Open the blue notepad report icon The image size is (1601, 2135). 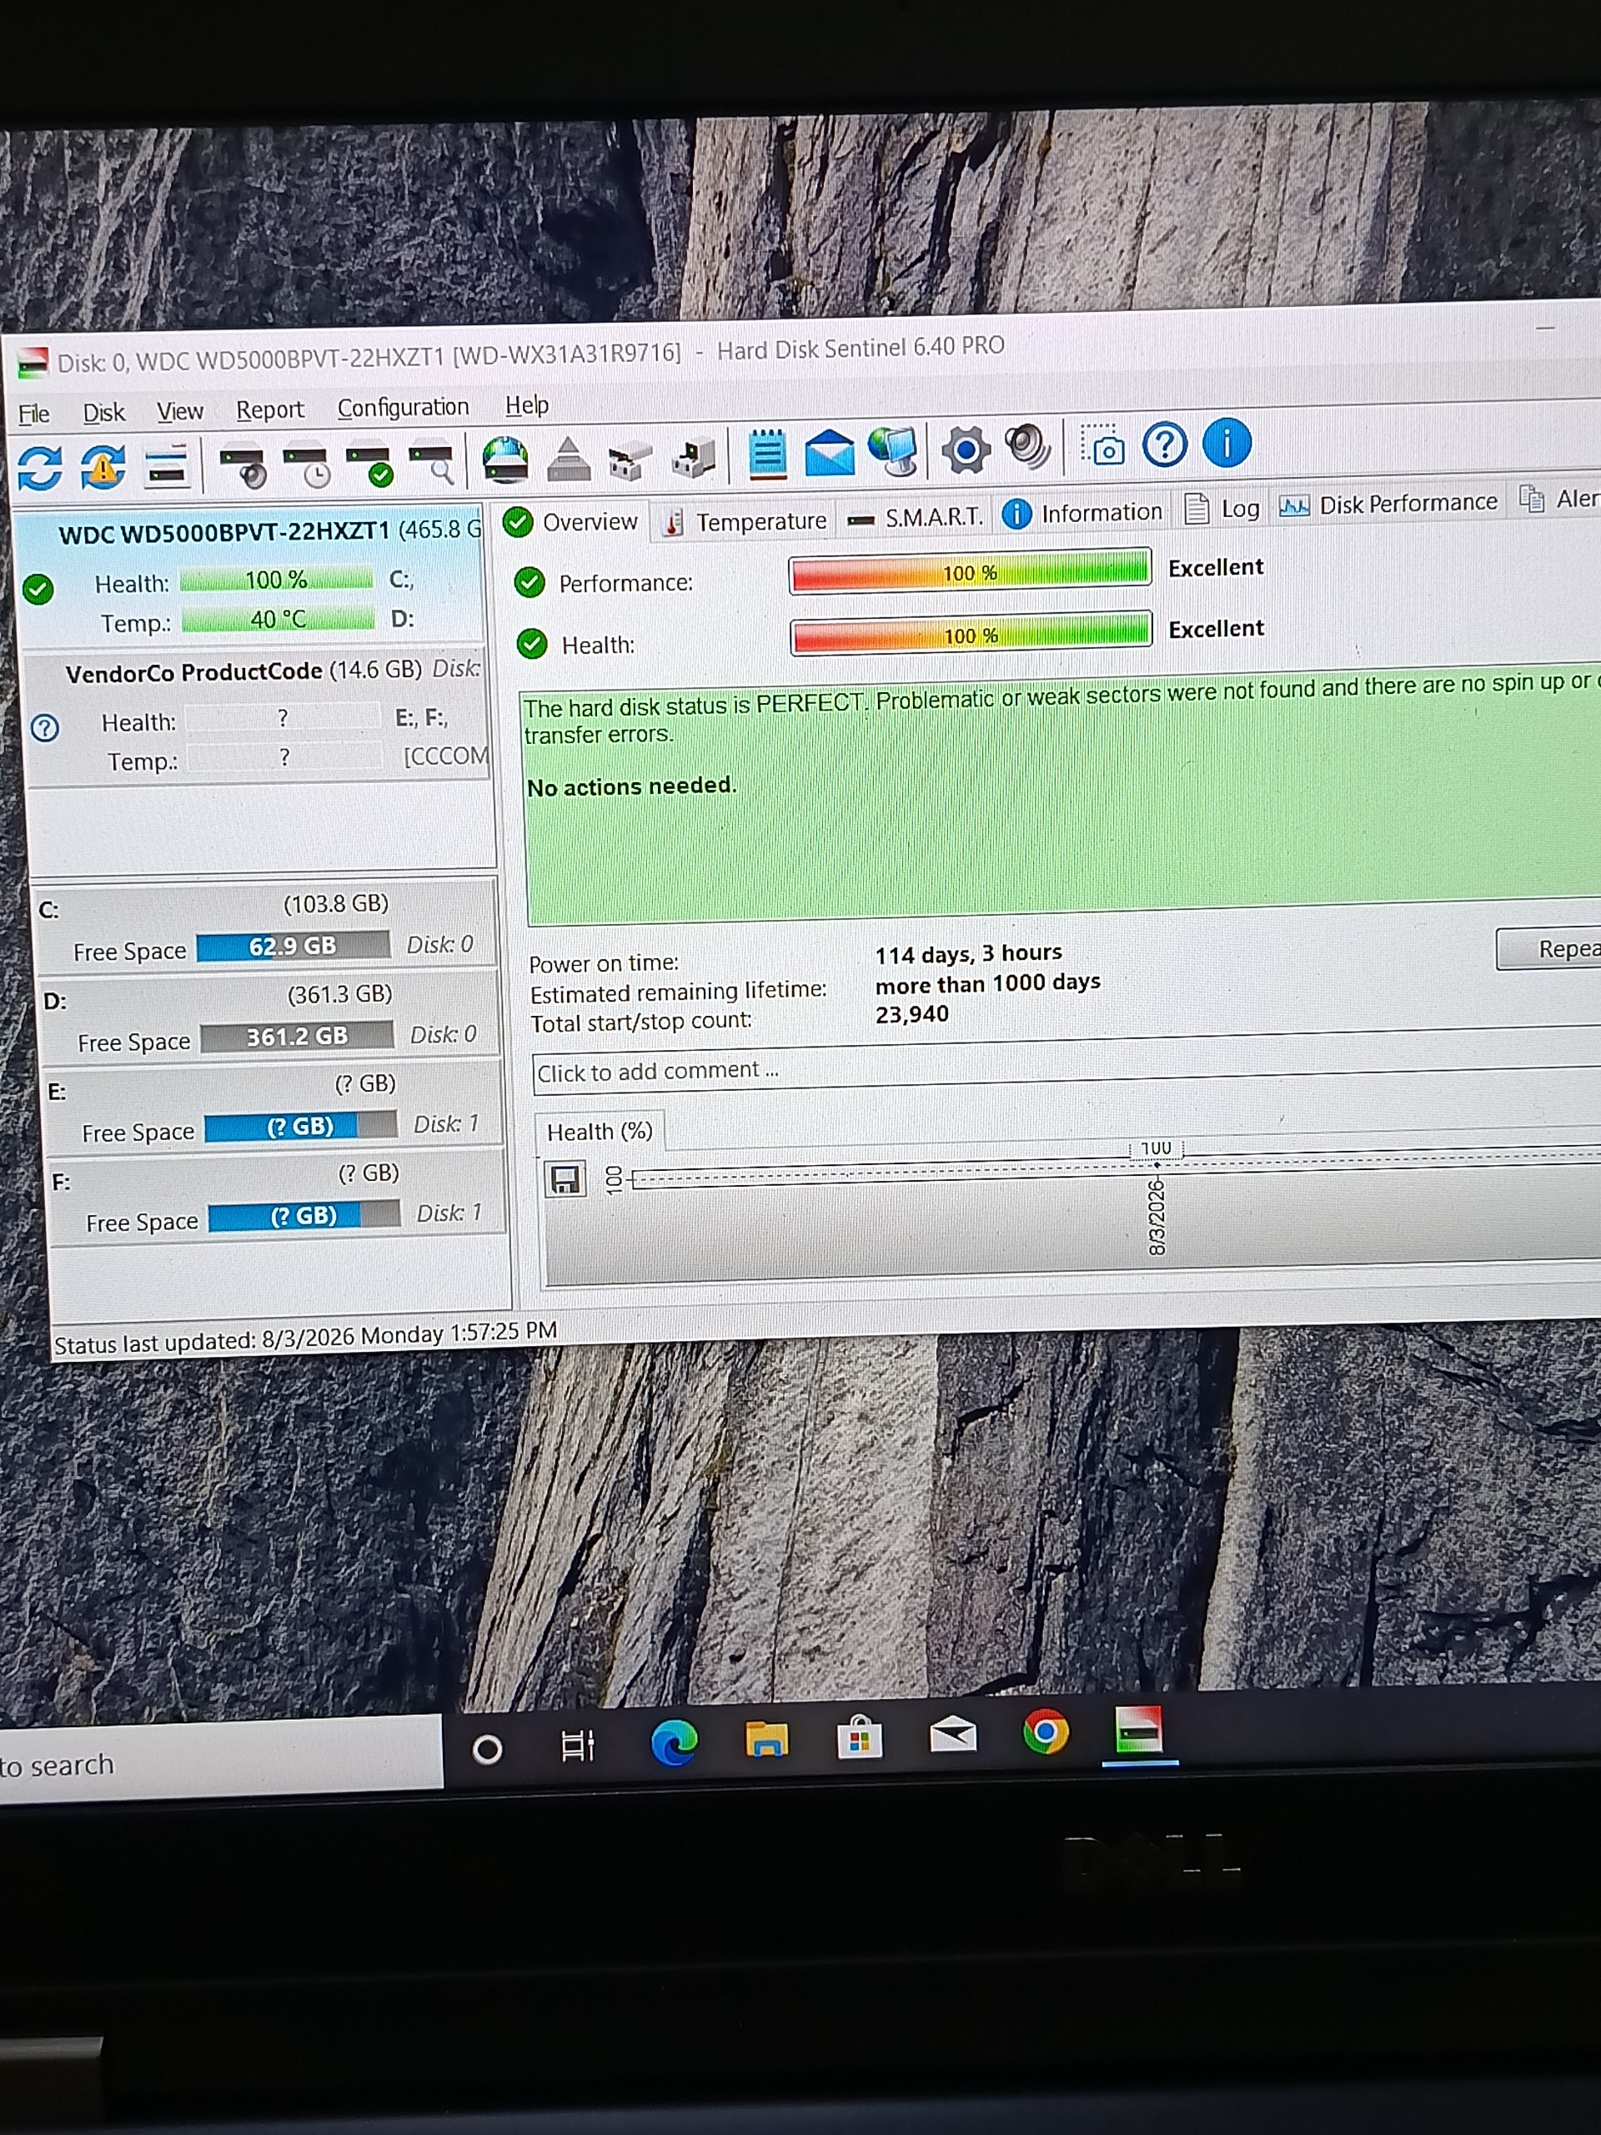767,455
